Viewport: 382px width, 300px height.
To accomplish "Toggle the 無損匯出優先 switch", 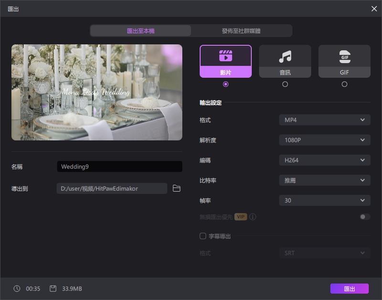I will [365, 217].
